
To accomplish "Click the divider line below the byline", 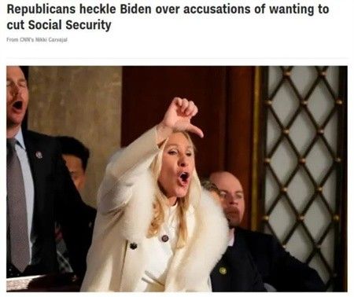I will [x=177, y=59].
